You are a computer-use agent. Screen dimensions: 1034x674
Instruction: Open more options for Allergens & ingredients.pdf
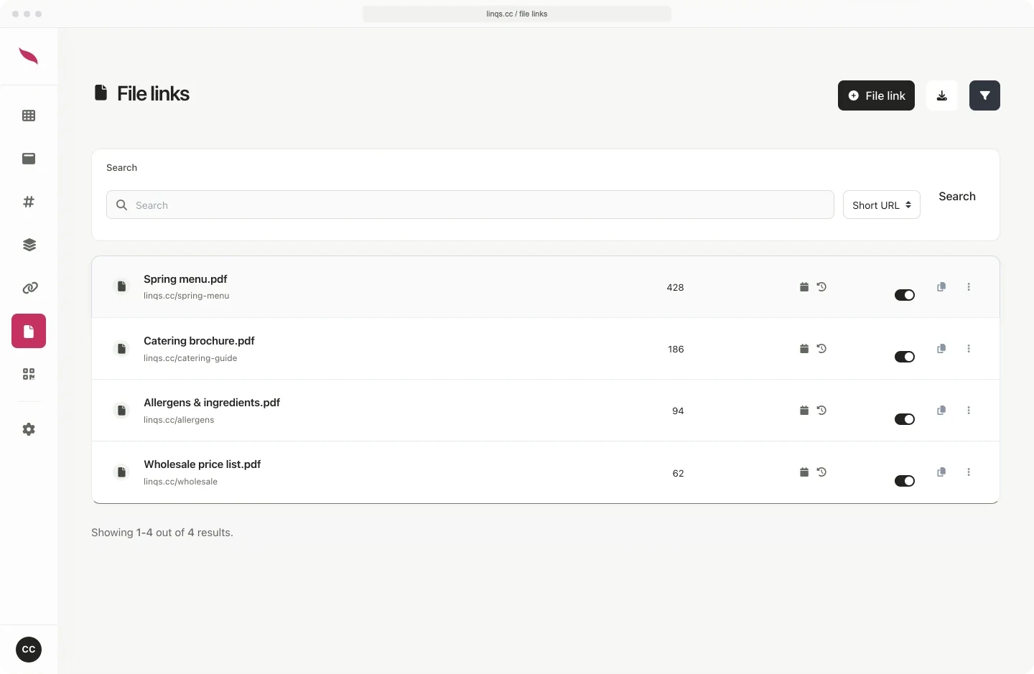(969, 411)
